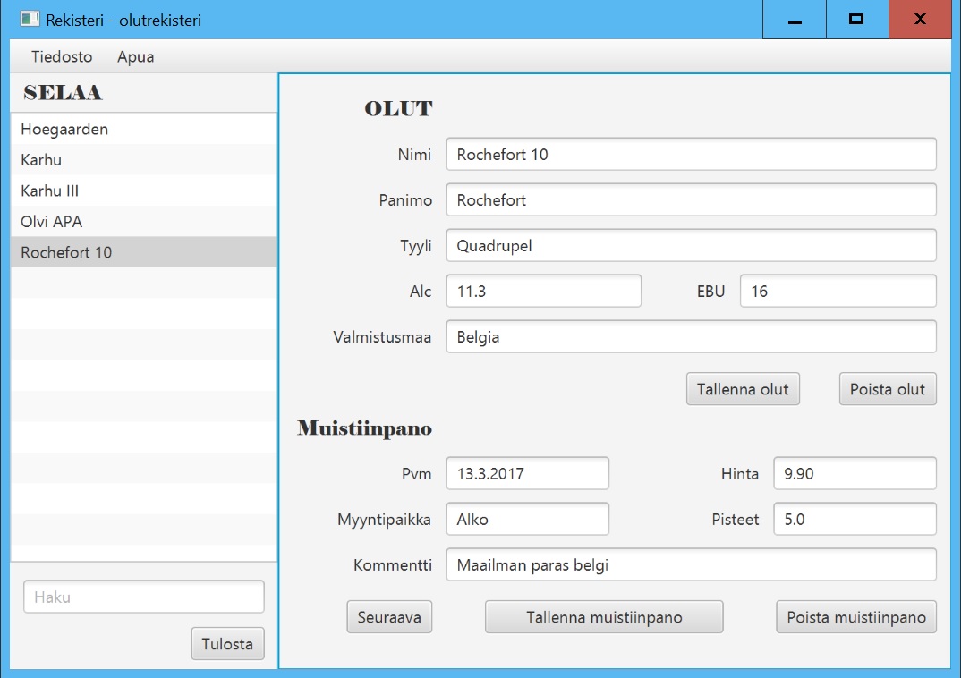Screen dimensions: 961x678
Task: Click the application icon in the title bar
Action: tap(30, 19)
